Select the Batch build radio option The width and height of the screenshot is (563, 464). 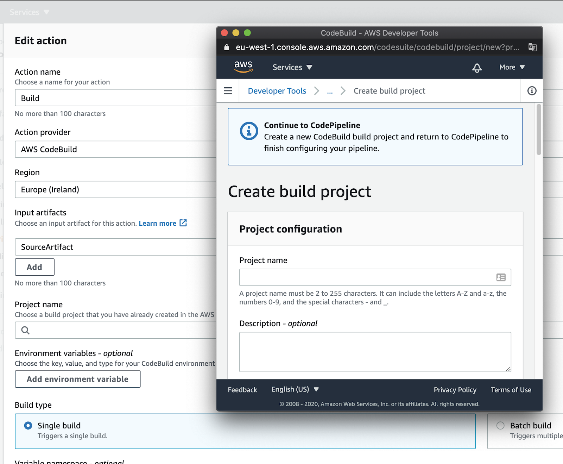coord(500,426)
